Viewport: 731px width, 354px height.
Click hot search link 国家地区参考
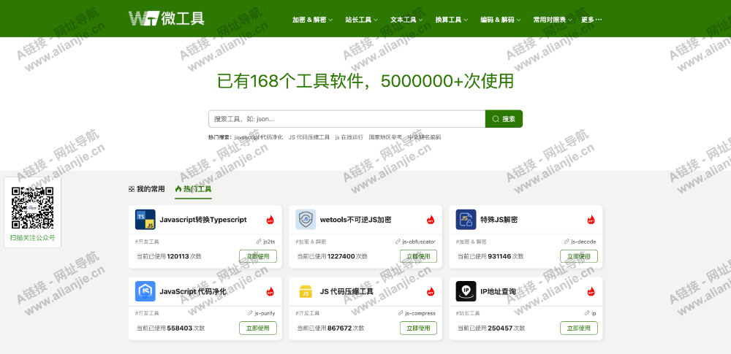tap(385, 137)
